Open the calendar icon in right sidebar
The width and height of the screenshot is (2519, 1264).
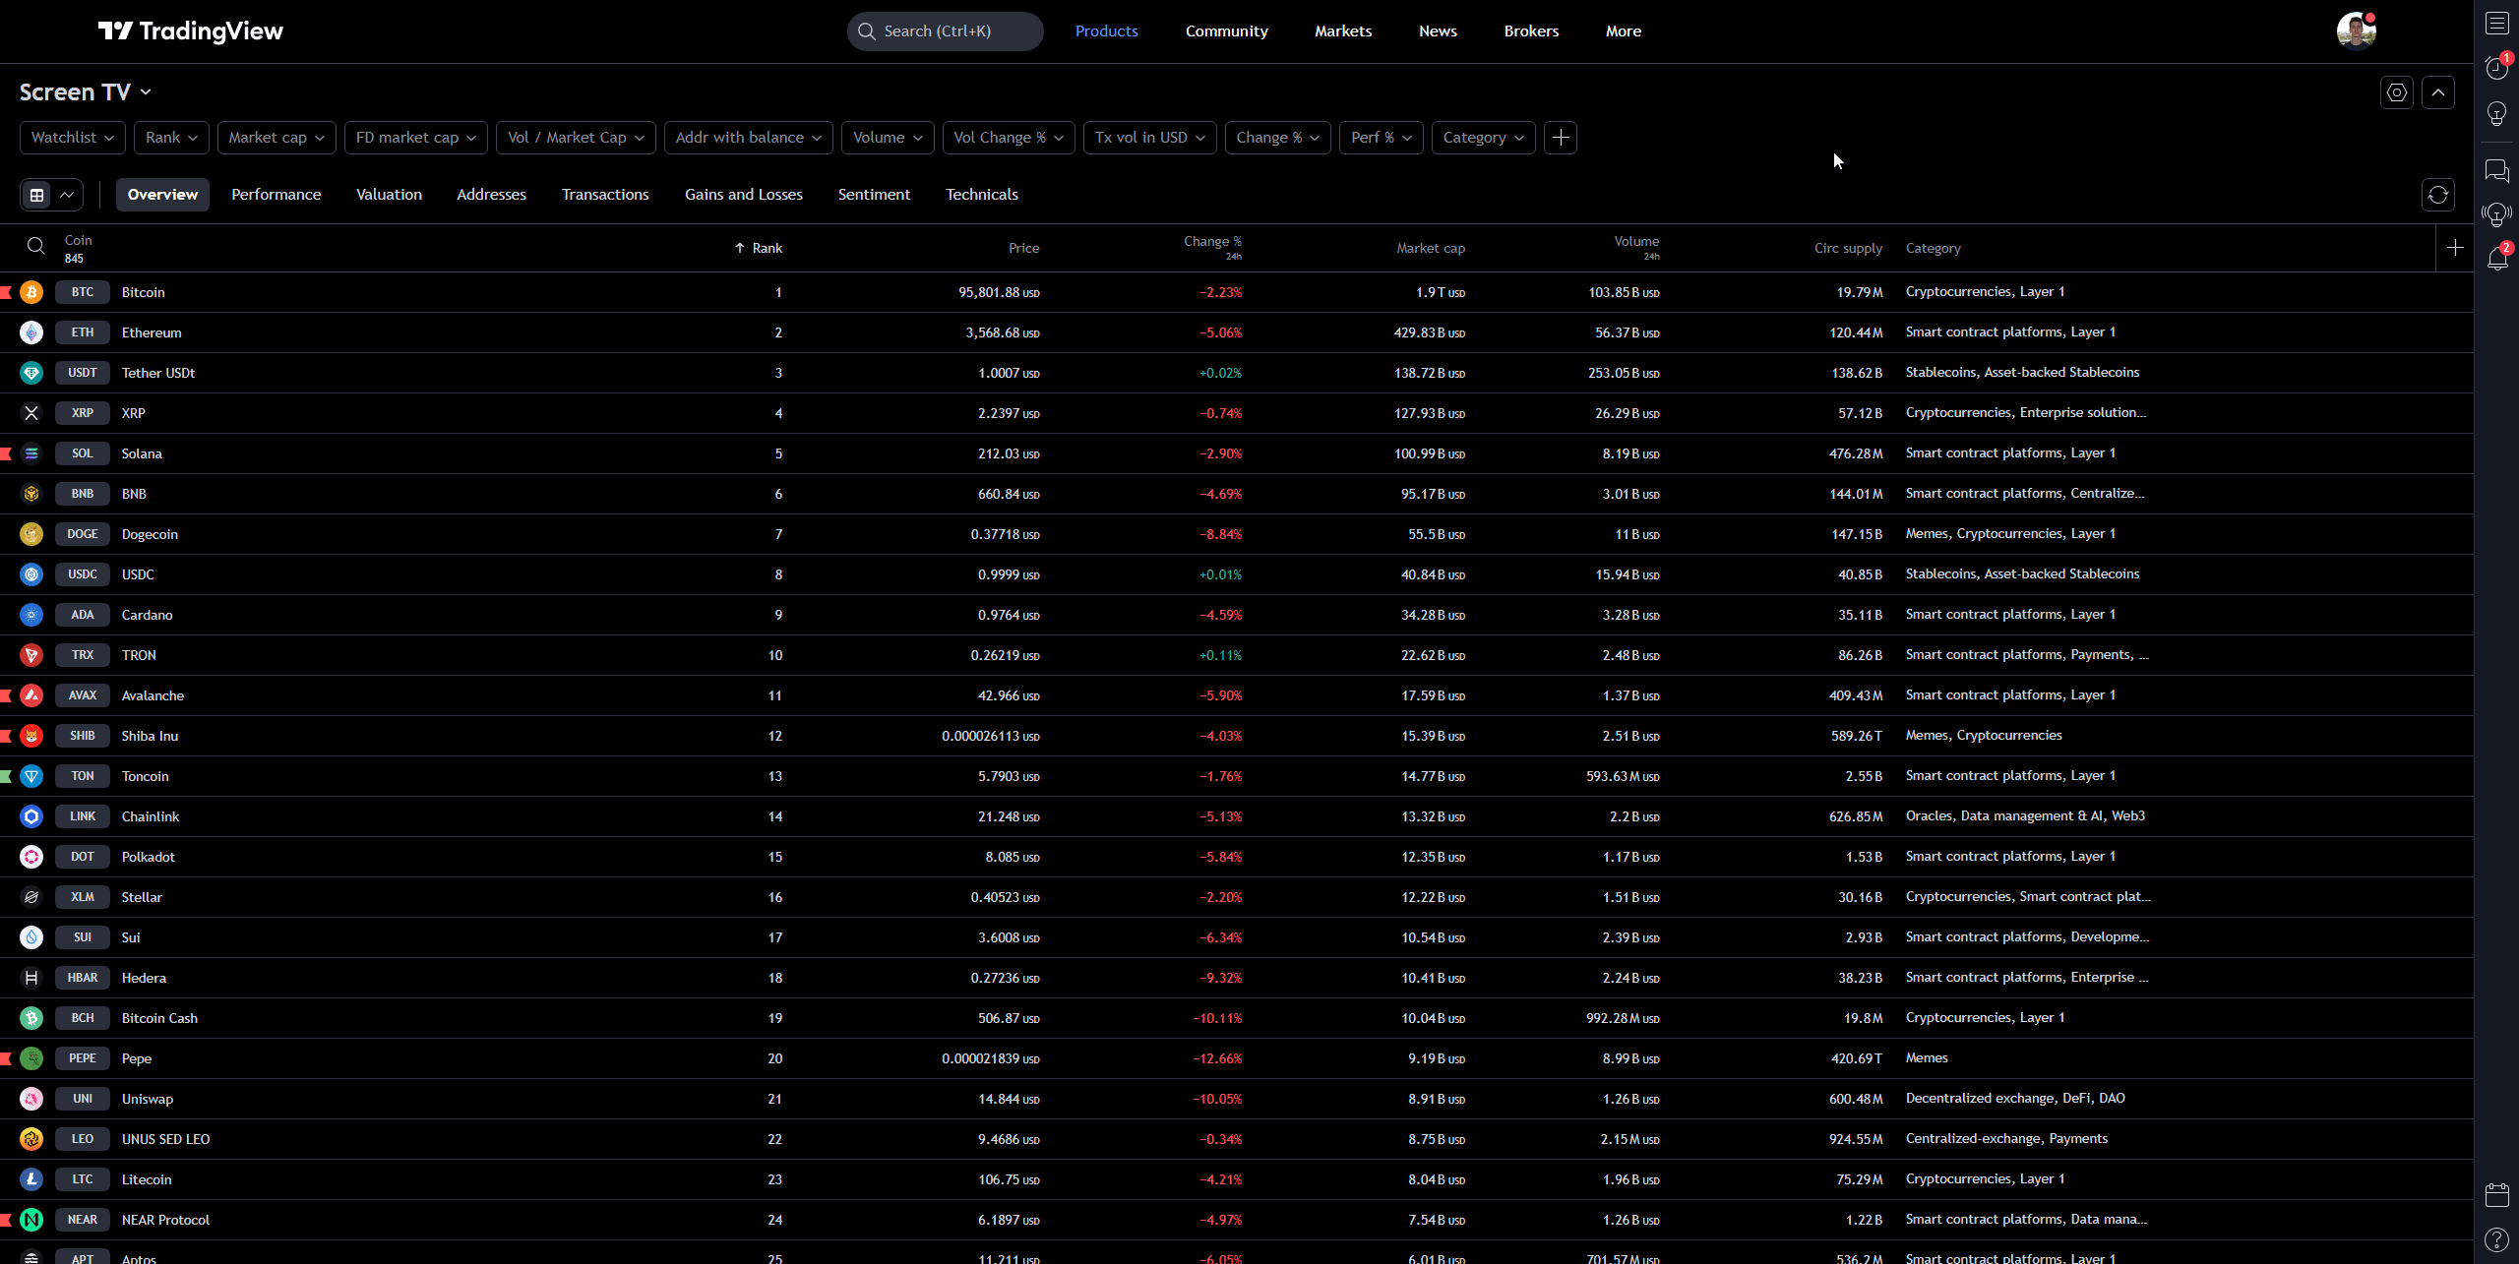[2496, 1195]
